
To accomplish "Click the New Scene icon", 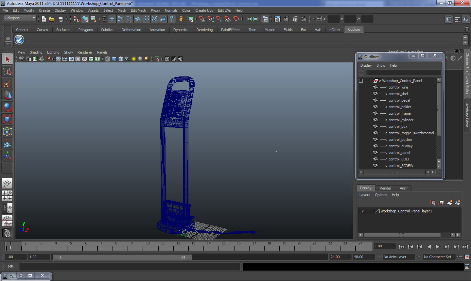I will (x=44, y=19).
